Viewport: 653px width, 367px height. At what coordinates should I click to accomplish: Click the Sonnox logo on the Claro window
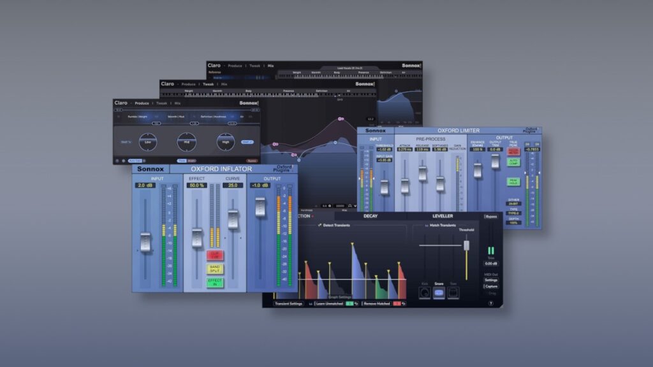(248, 103)
